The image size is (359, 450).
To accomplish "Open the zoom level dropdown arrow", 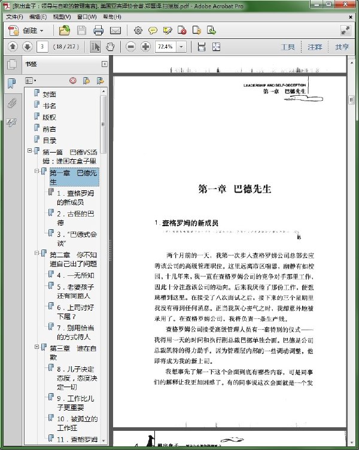I will [181, 47].
